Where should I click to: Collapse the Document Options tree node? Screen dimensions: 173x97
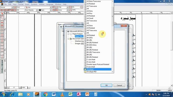click(68, 39)
